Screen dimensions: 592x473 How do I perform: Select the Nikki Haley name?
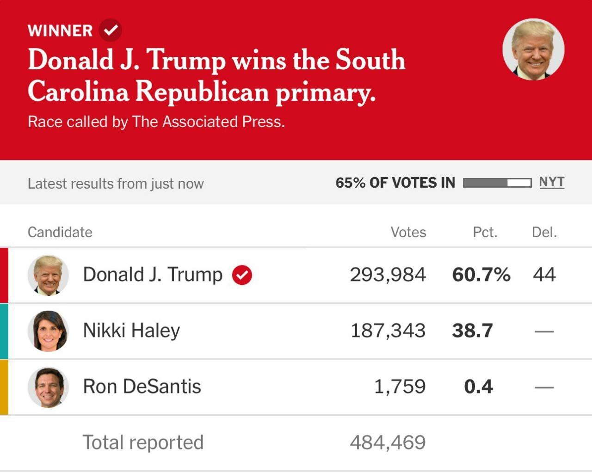point(131,331)
